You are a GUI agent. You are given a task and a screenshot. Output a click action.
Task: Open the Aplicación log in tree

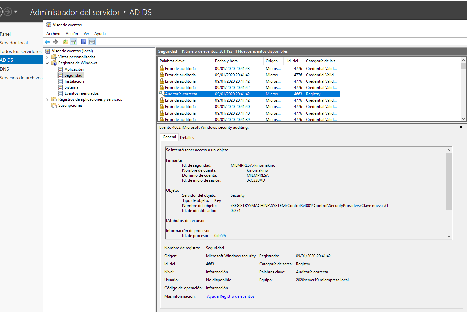(x=74, y=69)
